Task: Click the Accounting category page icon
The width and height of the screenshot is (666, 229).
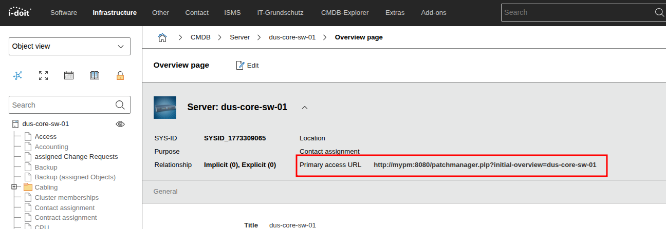Action: coord(28,147)
